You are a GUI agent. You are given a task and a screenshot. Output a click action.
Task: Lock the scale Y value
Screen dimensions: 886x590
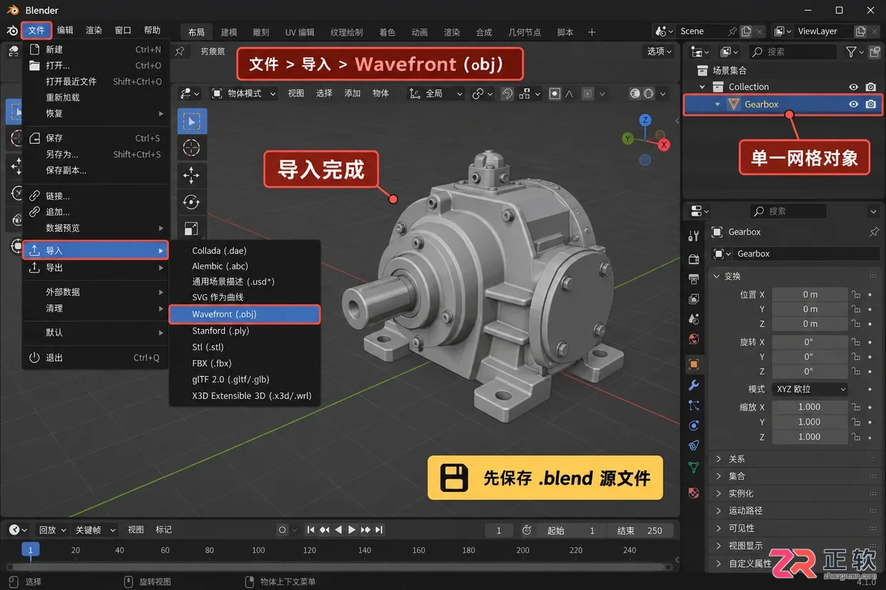click(x=855, y=422)
